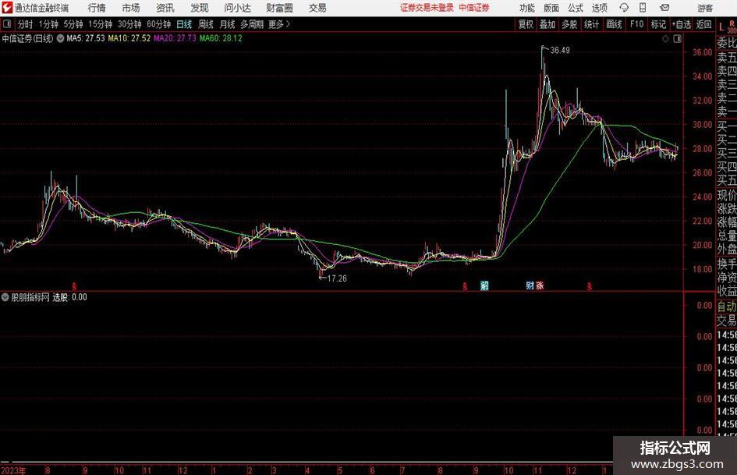Switch to the 5分钟 period
Viewport: 737px width, 475px height.
pos(73,24)
